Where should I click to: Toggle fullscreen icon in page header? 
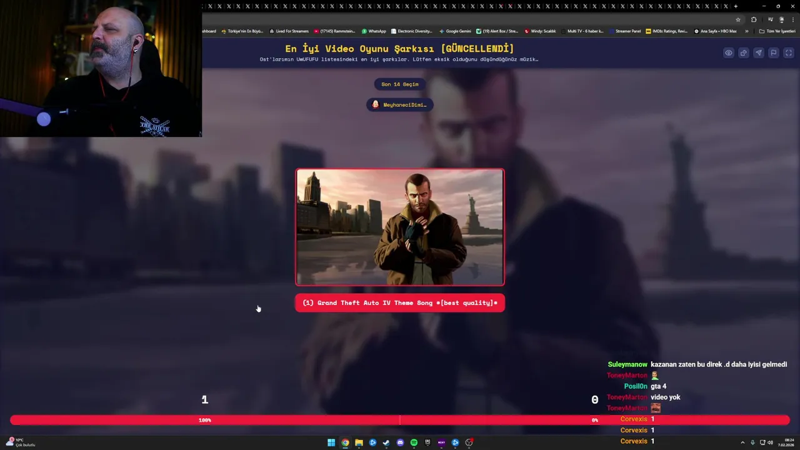(x=789, y=53)
